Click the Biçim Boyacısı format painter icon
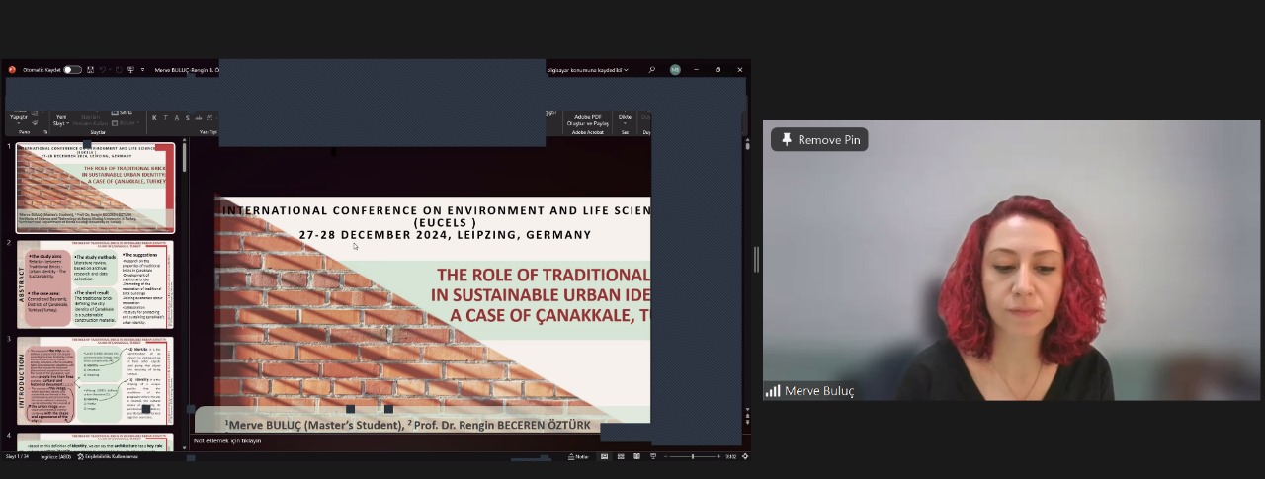This screenshot has width=1265, height=479. pyautogui.click(x=35, y=124)
